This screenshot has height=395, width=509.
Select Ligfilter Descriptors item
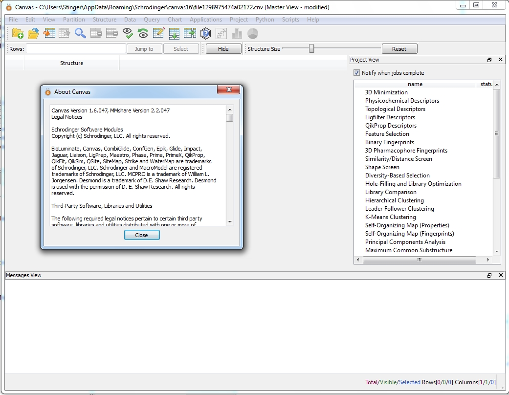[x=390, y=117]
